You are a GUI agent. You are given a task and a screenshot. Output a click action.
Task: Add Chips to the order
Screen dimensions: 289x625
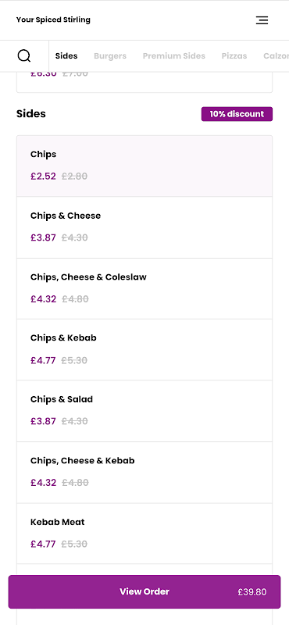coord(144,166)
